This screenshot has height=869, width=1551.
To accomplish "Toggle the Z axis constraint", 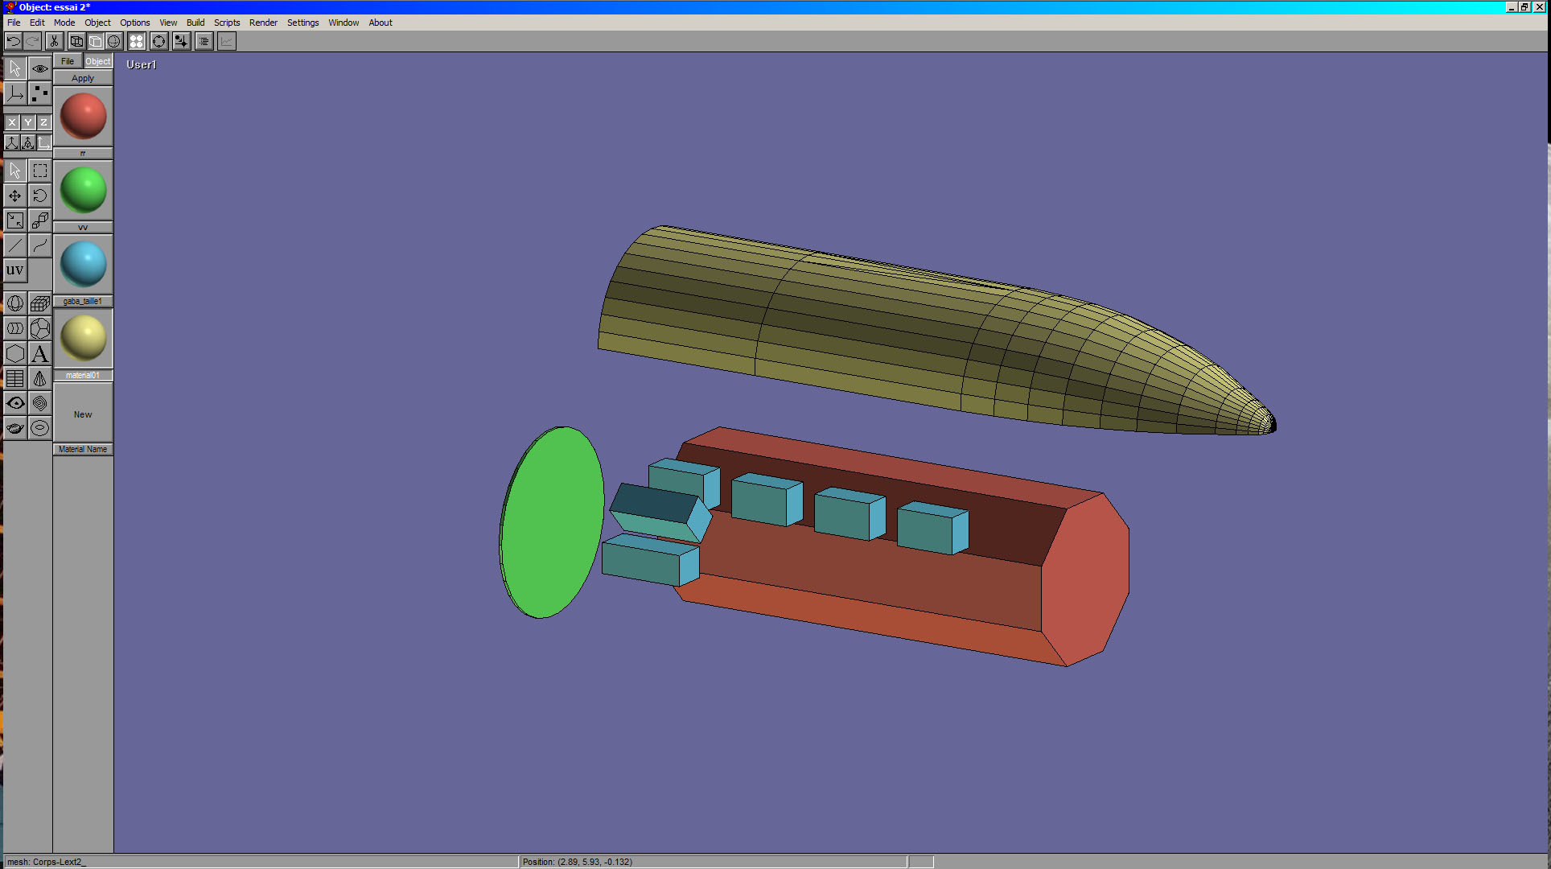I will pos(43,122).
